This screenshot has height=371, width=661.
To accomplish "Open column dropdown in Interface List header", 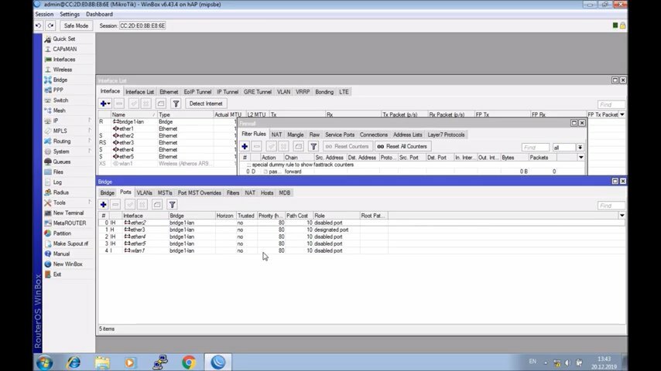I will [x=622, y=114].
